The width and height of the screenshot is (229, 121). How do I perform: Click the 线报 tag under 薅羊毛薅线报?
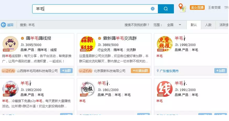(54, 50)
